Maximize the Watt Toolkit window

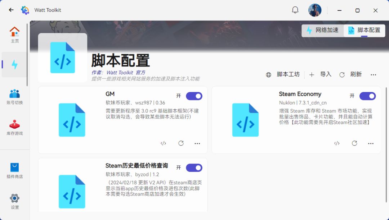358,10
